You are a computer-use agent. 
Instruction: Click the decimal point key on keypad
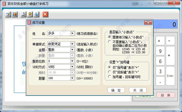click(x=160, y=81)
